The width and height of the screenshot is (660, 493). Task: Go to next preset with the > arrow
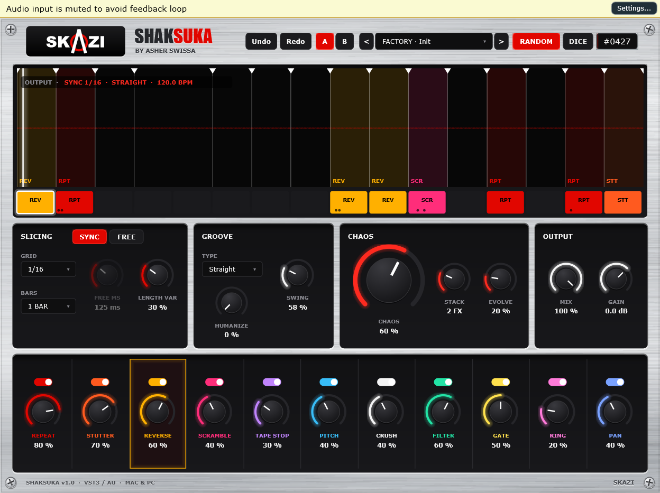(501, 41)
